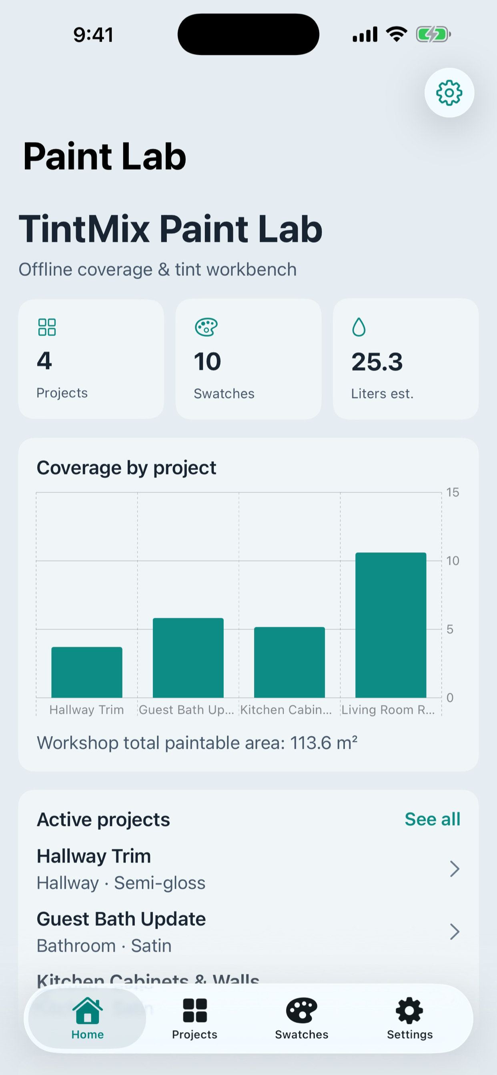
Task: Tap the See all link
Action: coord(432,819)
